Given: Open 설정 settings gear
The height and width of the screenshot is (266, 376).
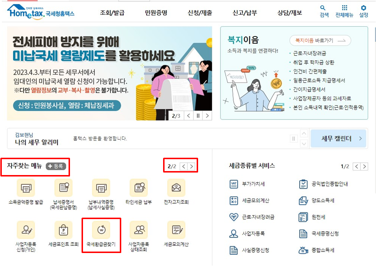Looking at the screenshot, I should 363,10.
